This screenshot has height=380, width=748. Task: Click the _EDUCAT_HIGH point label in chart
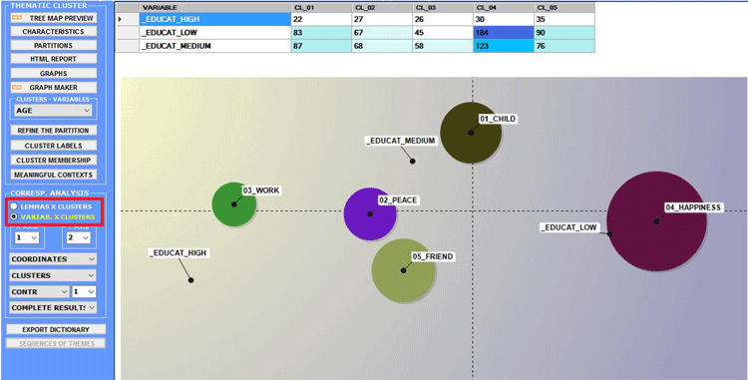pyautogui.click(x=179, y=253)
